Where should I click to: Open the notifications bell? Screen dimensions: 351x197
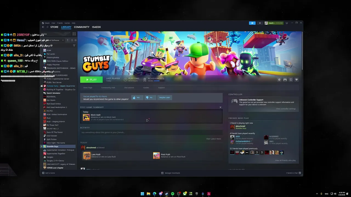260,23
